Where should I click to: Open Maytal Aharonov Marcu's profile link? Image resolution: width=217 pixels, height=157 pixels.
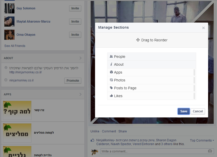click(33, 22)
